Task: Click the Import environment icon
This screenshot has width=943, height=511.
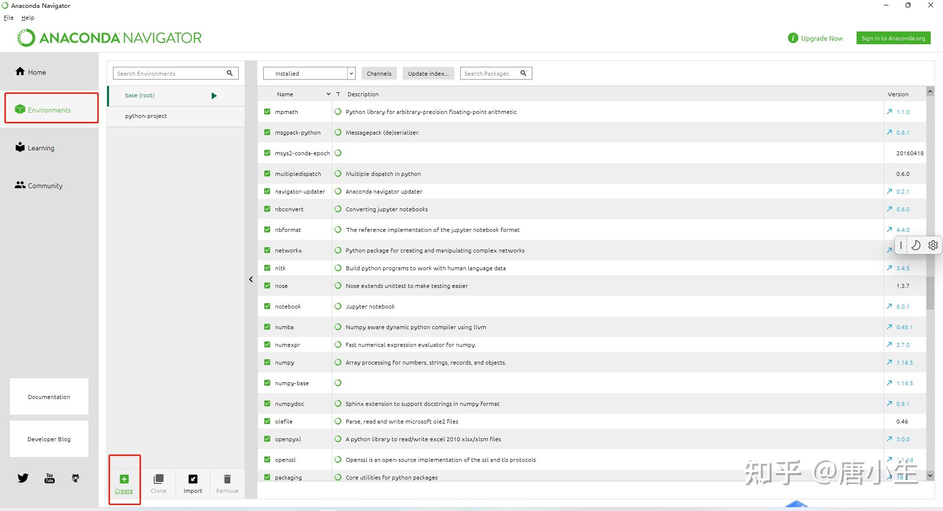Action: click(193, 479)
